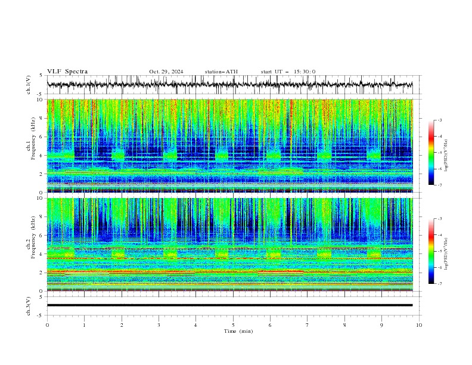Click inside the ch.2 spectrogram panel
Image resolution: width=472 pixels, height=365 pixels.
pos(229,245)
